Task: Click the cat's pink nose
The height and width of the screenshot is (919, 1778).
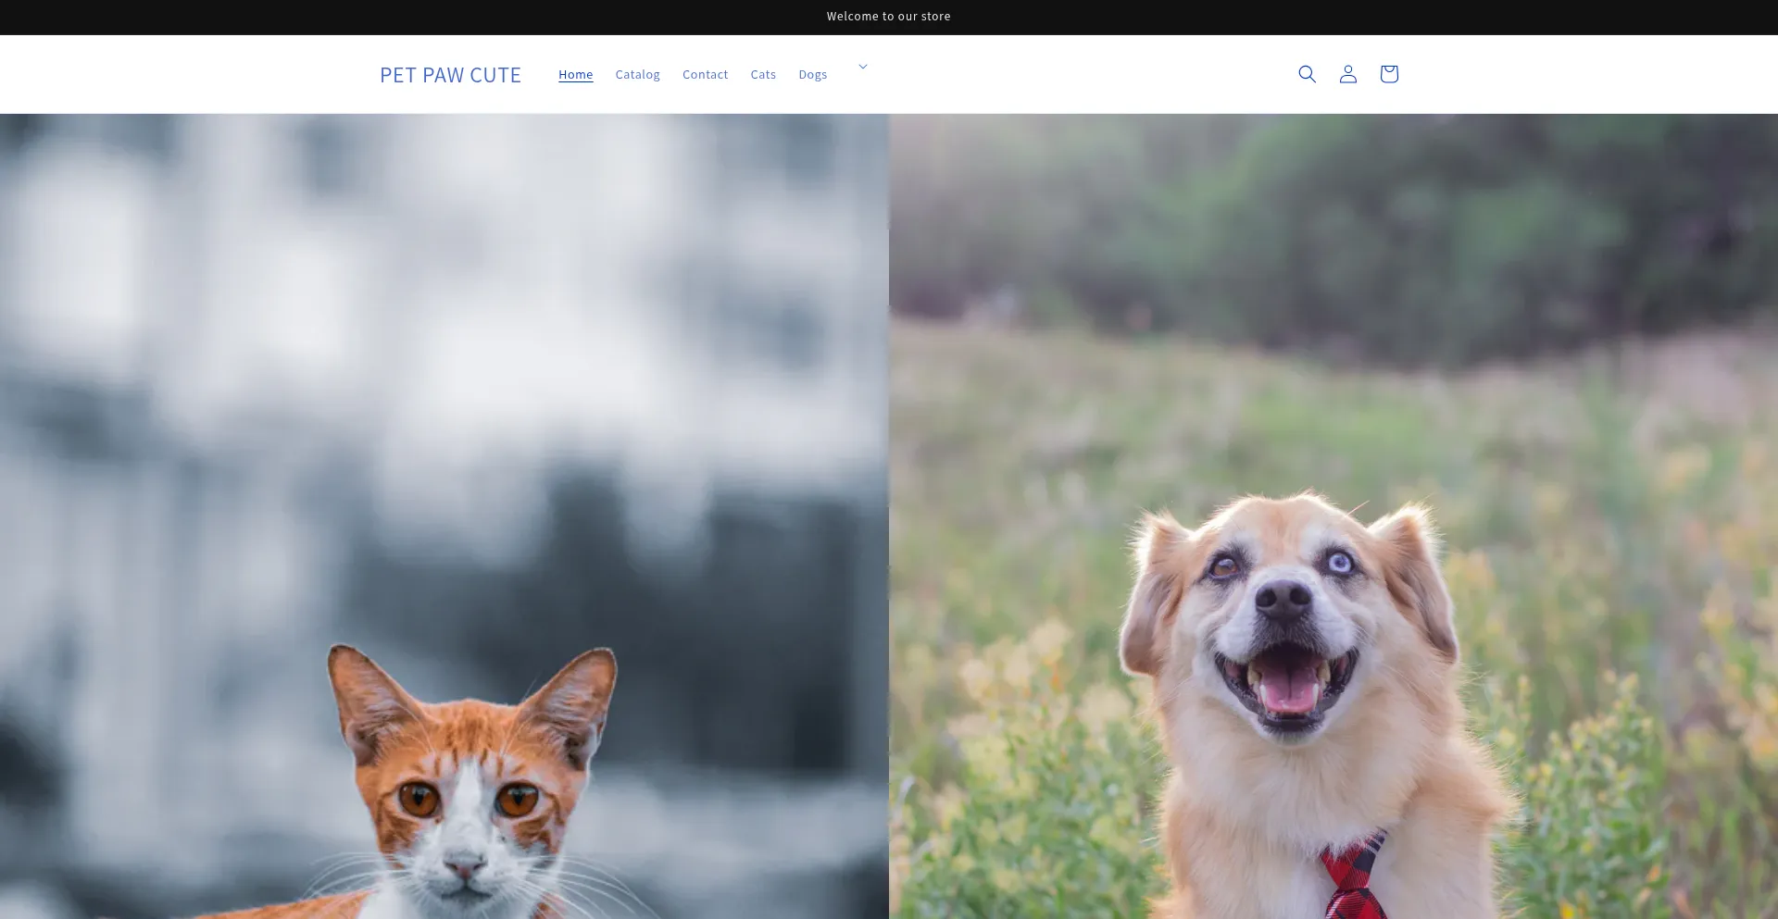Action: (x=465, y=866)
